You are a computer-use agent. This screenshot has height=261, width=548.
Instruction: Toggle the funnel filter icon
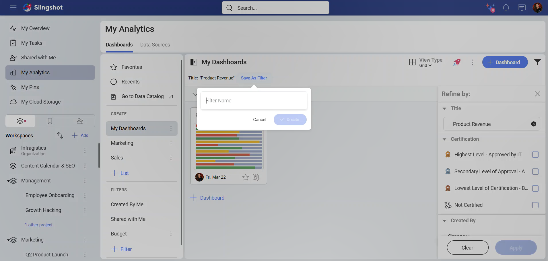(537, 62)
